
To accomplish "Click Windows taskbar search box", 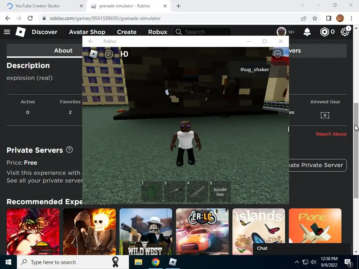I will [x=73, y=262].
